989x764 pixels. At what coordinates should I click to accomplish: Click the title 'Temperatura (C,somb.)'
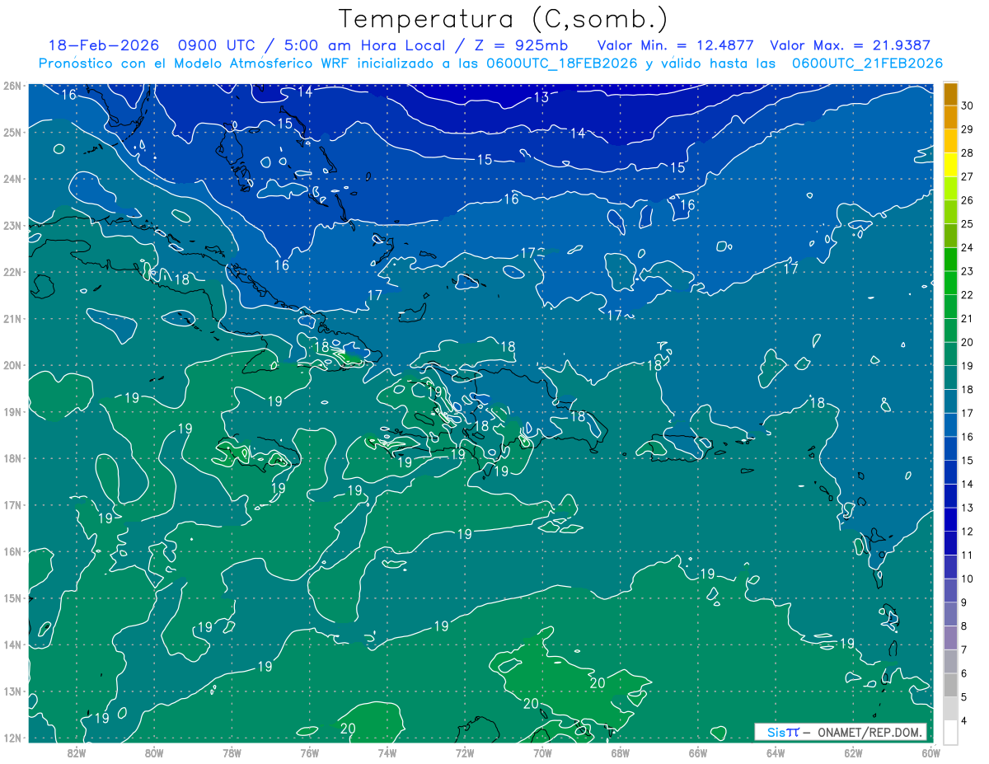click(x=503, y=20)
